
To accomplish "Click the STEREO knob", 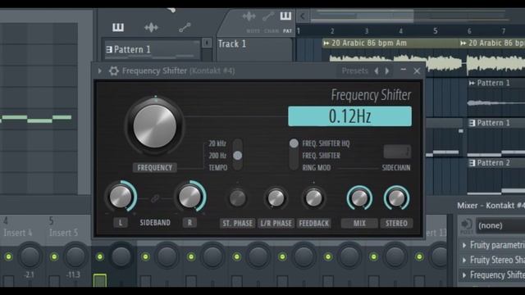I will click(x=396, y=198).
